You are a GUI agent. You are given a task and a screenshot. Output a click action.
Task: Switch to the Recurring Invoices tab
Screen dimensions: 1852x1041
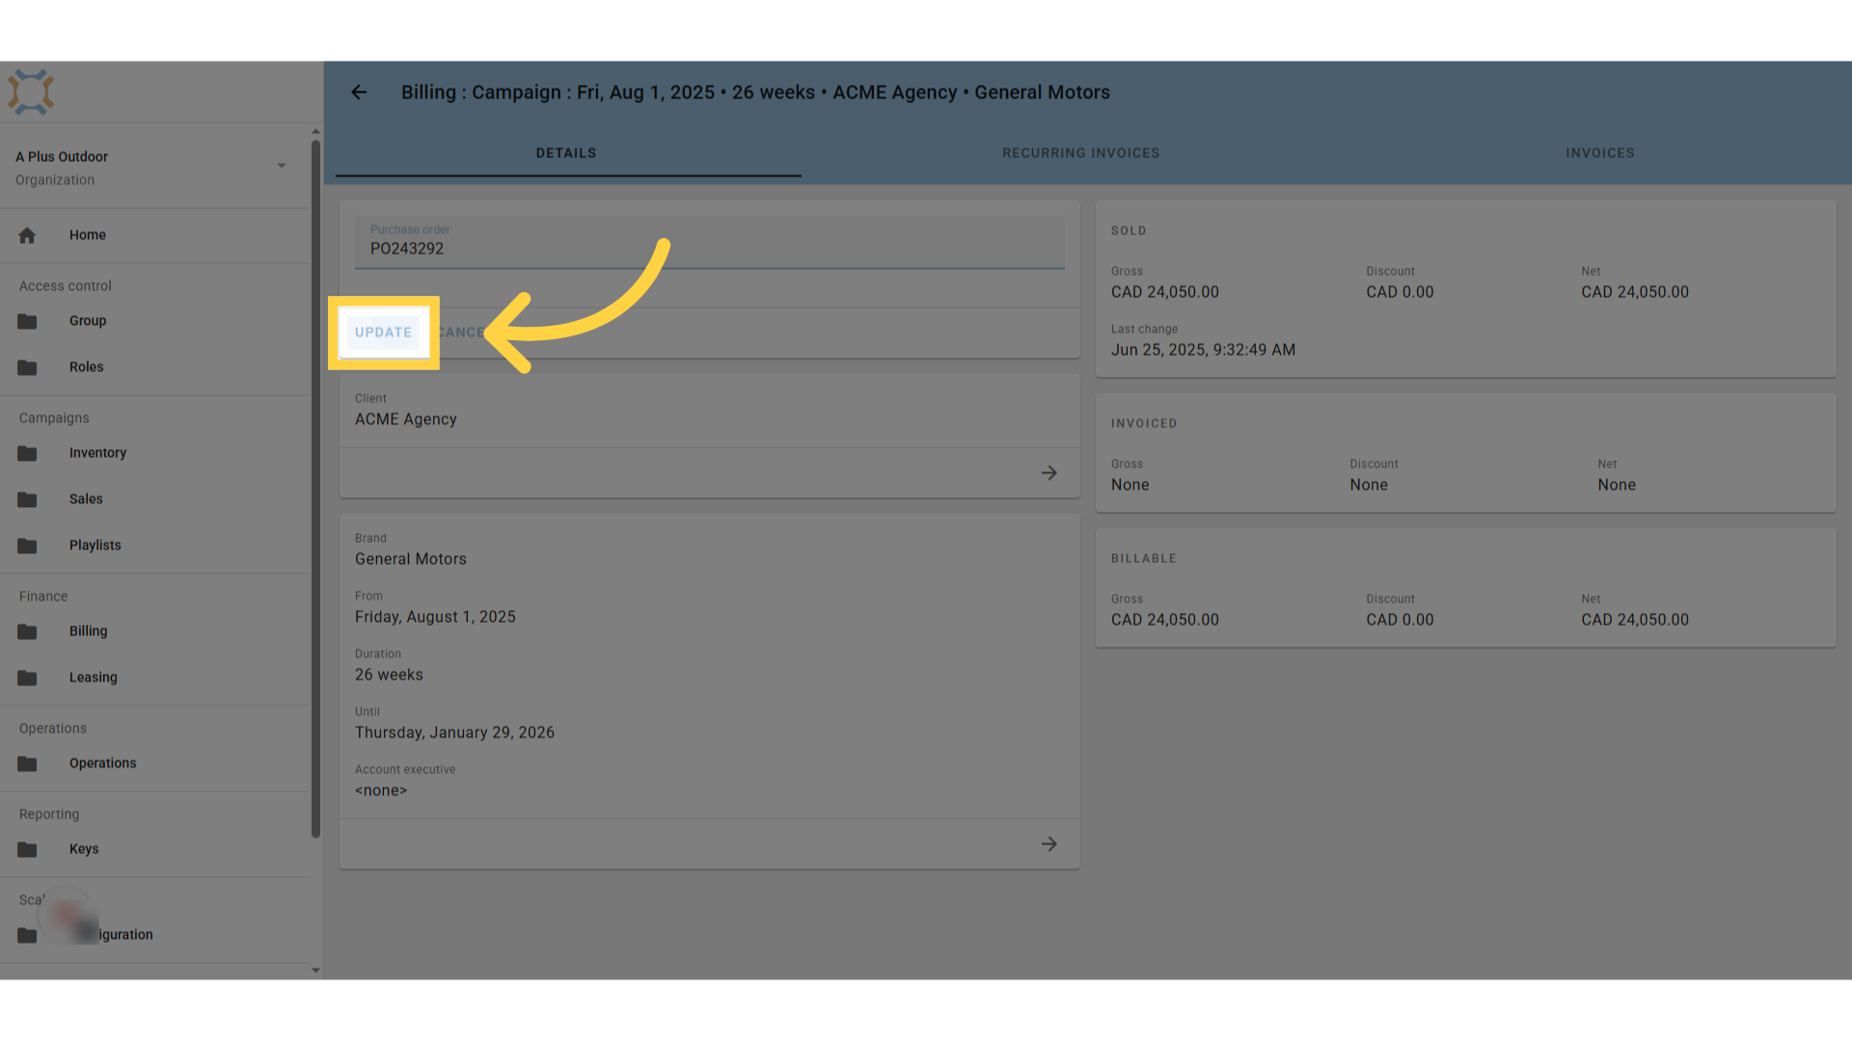point(1080,153)
